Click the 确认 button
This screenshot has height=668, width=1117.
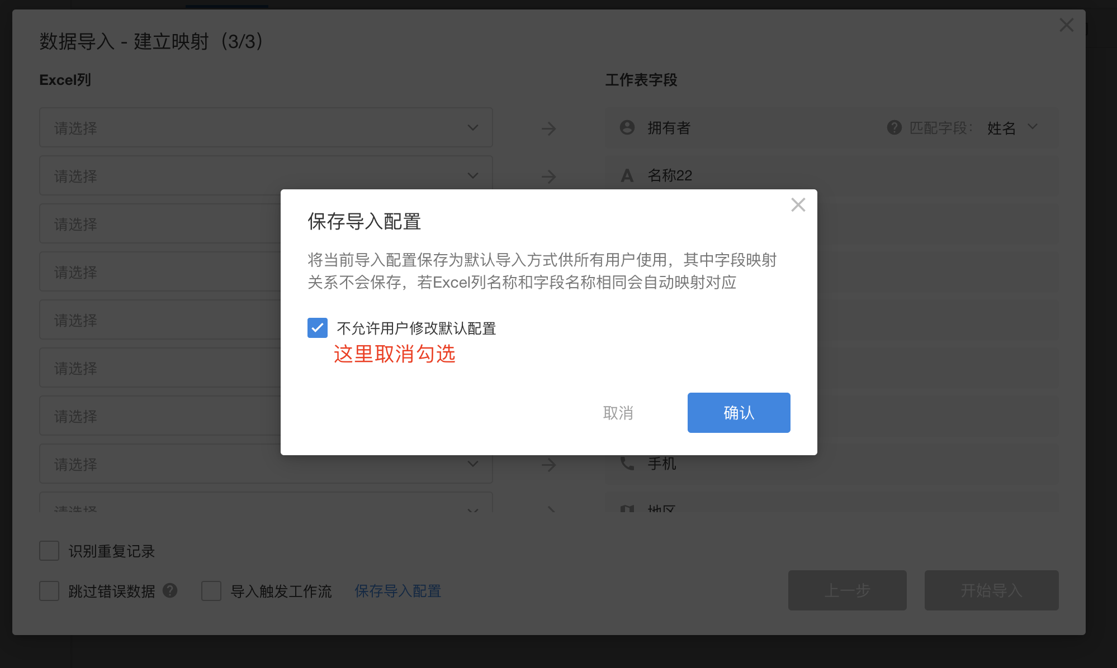739,413
